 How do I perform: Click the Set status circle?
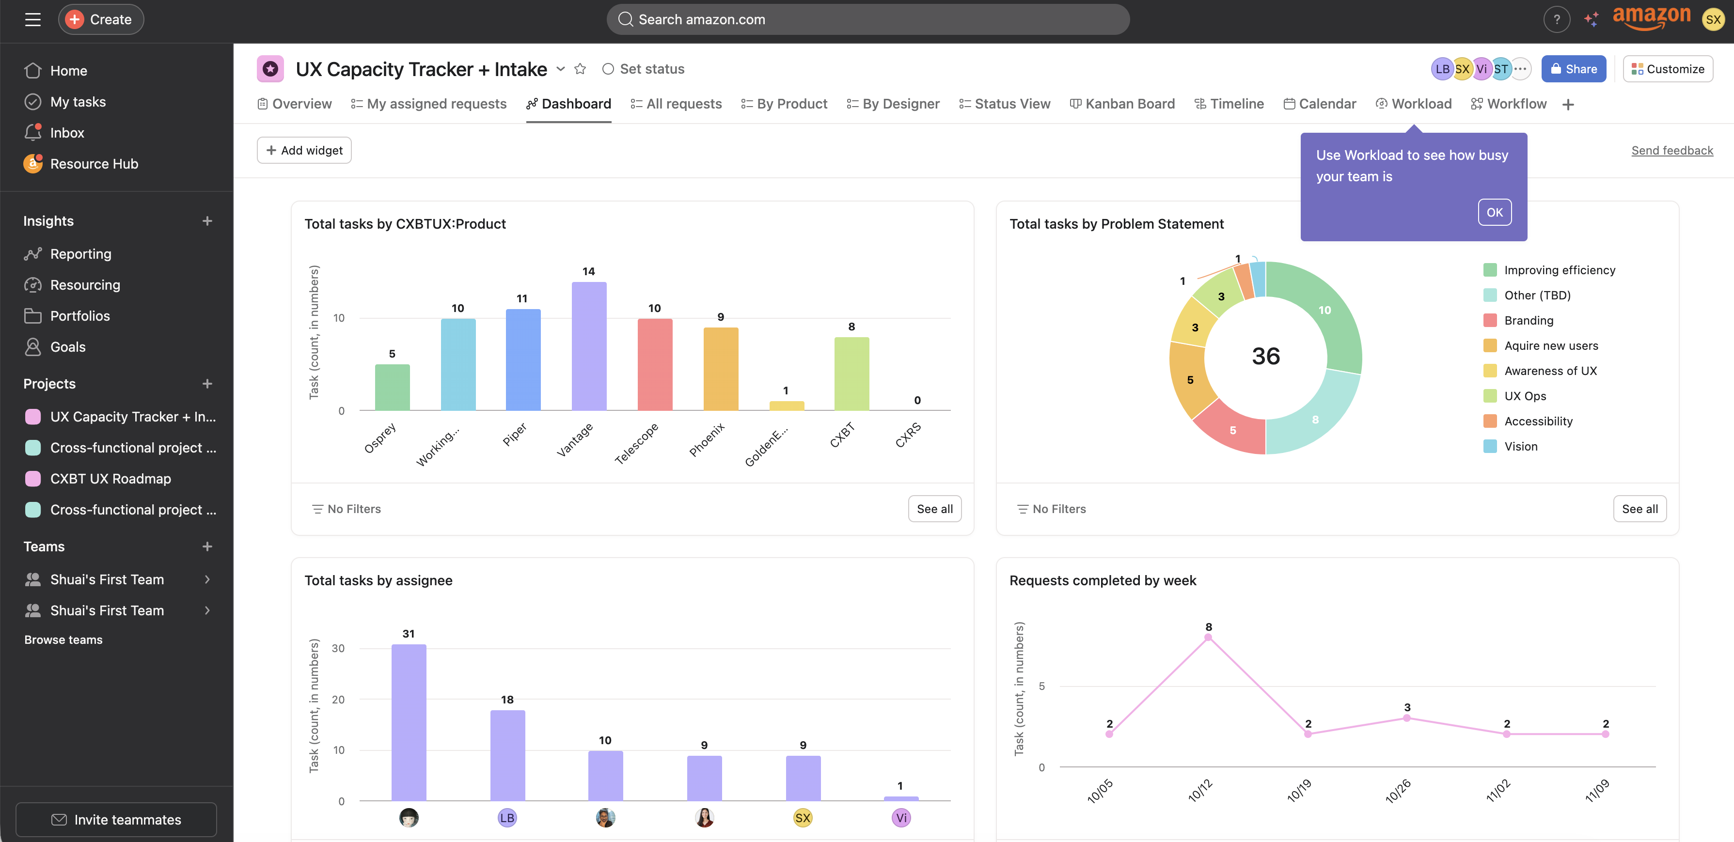click(608, 69)
